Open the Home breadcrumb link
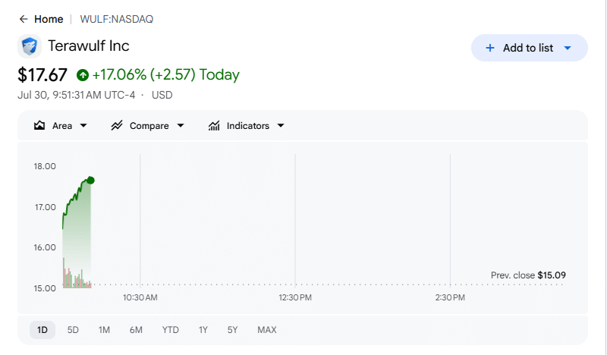Viewport: 607px width, 355px height. pyautogui.click(x=49, y=19)
